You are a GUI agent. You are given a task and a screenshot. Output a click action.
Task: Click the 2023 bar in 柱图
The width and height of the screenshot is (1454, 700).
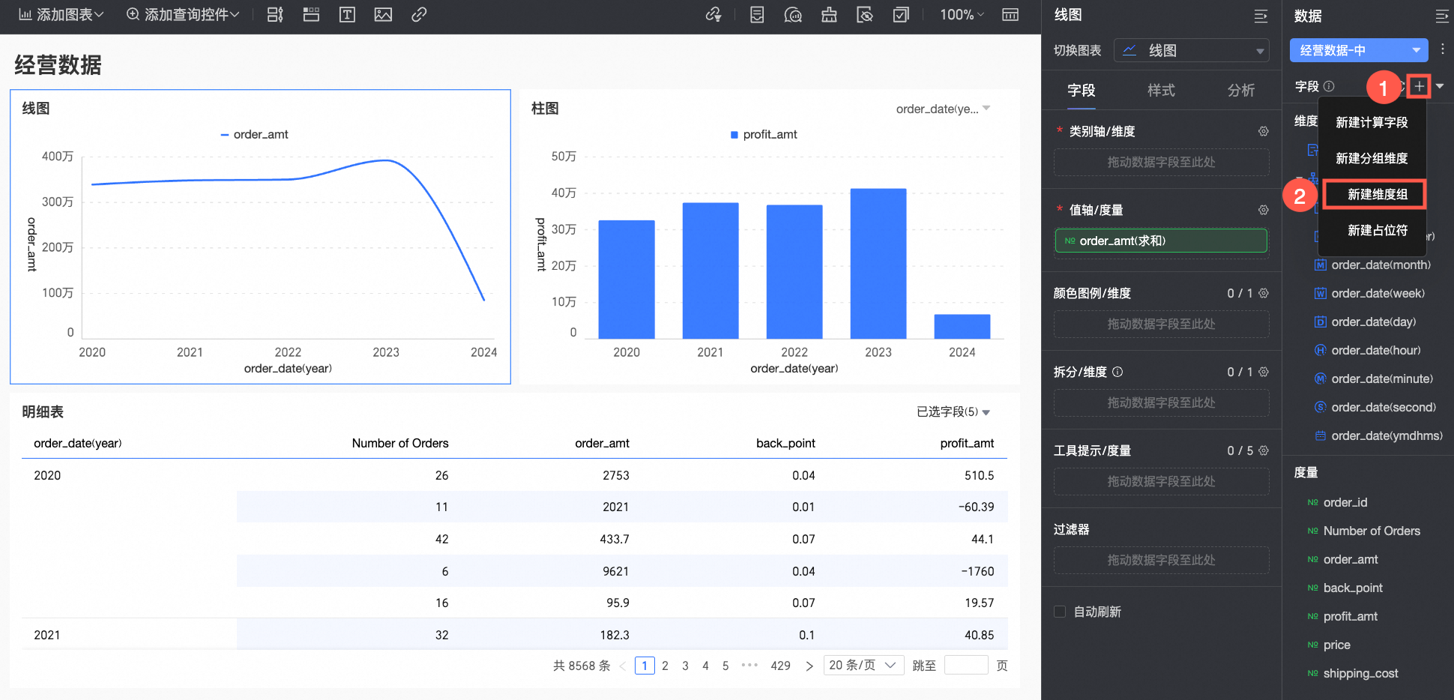point(878,264)
